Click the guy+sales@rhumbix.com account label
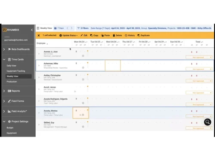Viewport: 215px width, 161px height. click(x=16, y=40)
